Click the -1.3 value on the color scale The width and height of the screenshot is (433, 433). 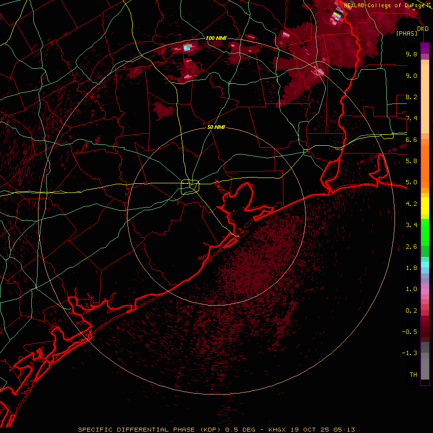(409, 353)
